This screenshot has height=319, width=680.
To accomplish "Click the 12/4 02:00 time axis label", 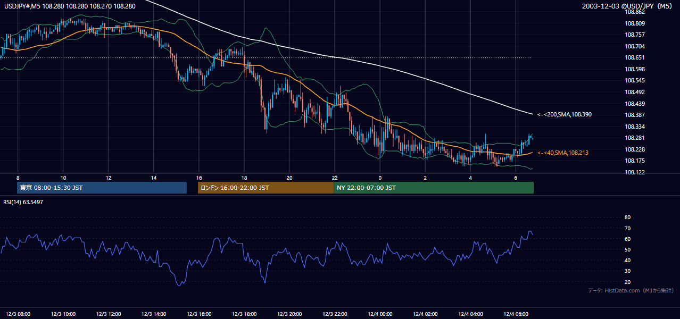I will (425, 314).
